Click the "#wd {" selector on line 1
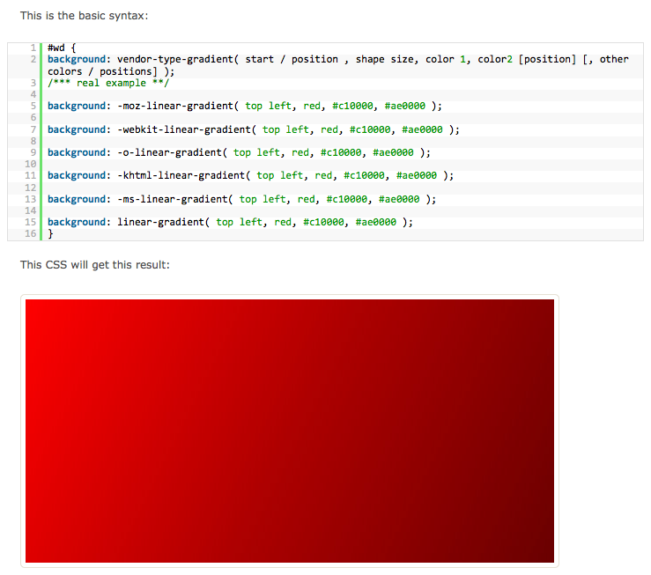This screenshot has height=575, width=651. click(62, 48)
